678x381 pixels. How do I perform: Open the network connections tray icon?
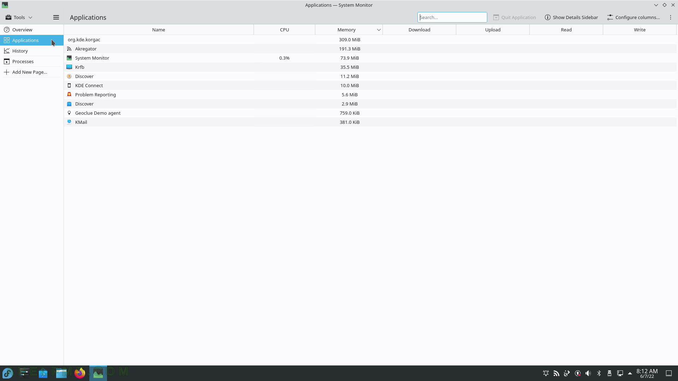[620, 373]
